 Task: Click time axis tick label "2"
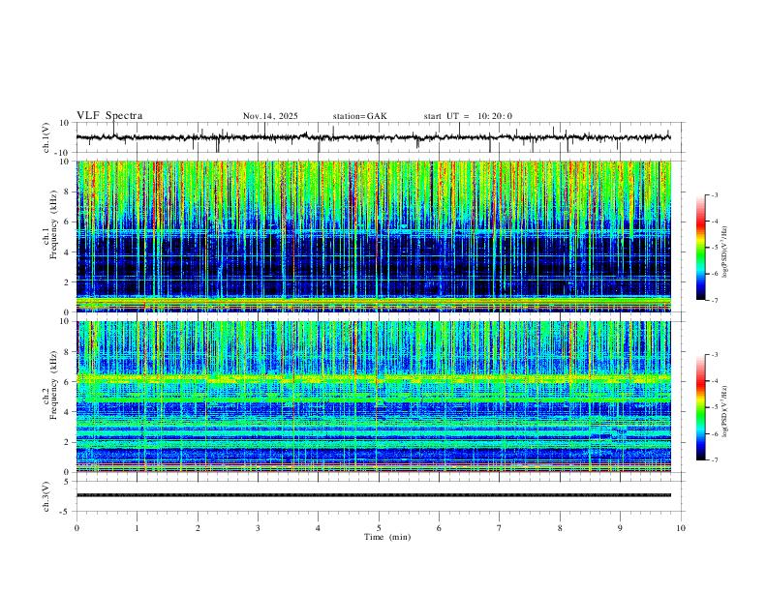198,528
